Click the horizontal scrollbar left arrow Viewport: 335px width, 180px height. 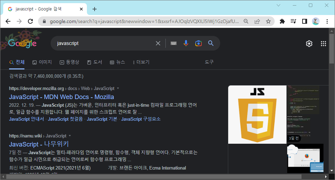(x=3, y=177)
